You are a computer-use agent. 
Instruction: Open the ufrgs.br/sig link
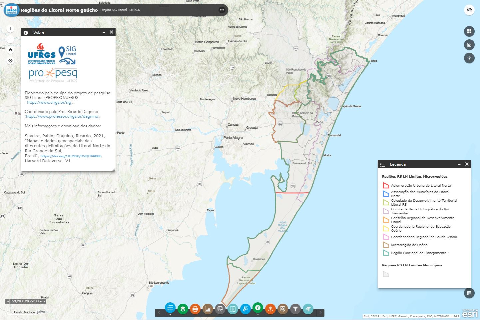pos(49,102)
